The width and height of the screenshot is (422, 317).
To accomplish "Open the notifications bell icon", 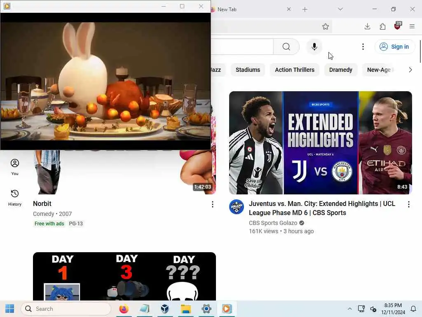I will [413, 309].
